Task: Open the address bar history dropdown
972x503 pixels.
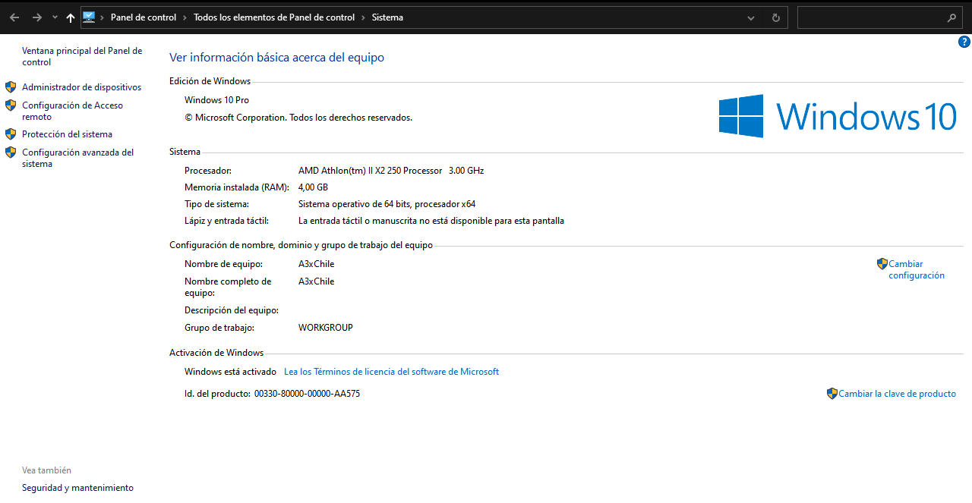Action: click(751, 17)
